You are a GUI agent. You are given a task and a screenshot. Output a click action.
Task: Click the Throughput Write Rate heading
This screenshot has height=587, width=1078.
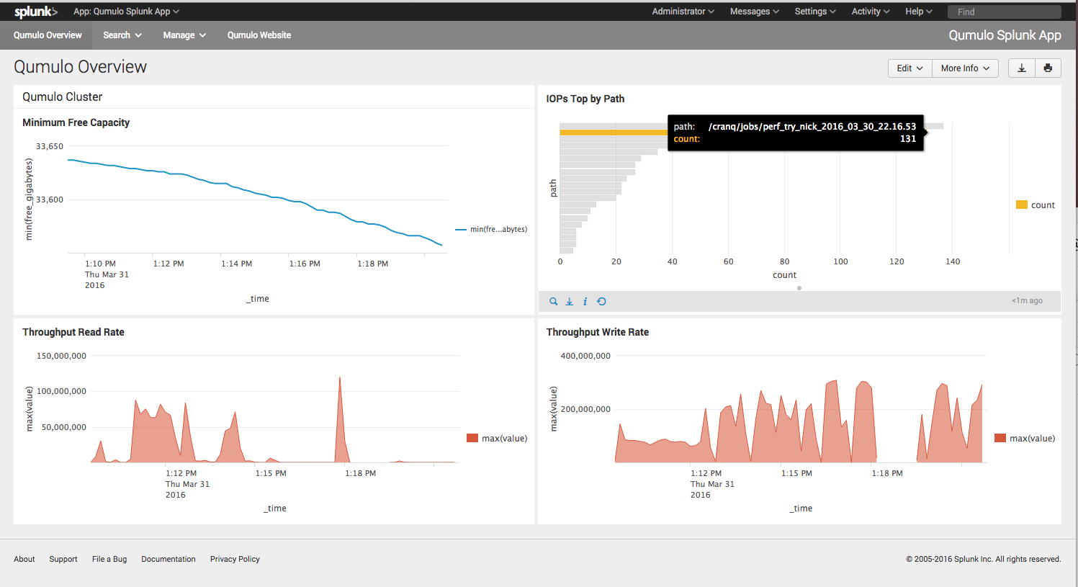pyautogui.click(x=598, y=332)
